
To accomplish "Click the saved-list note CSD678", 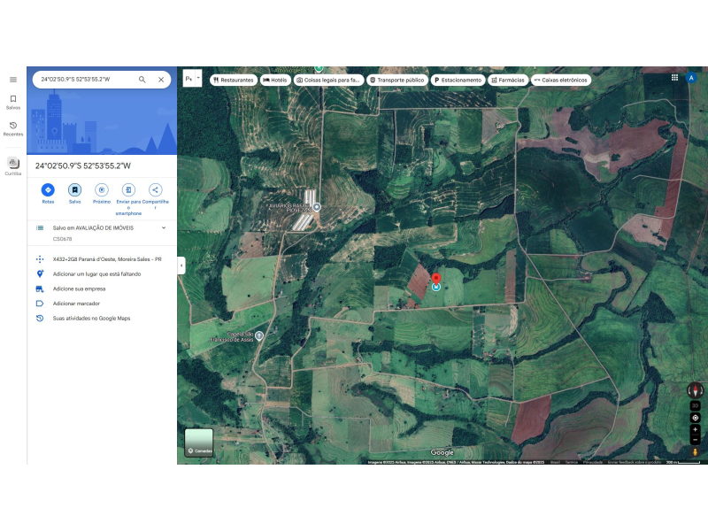I will [62, 239].
